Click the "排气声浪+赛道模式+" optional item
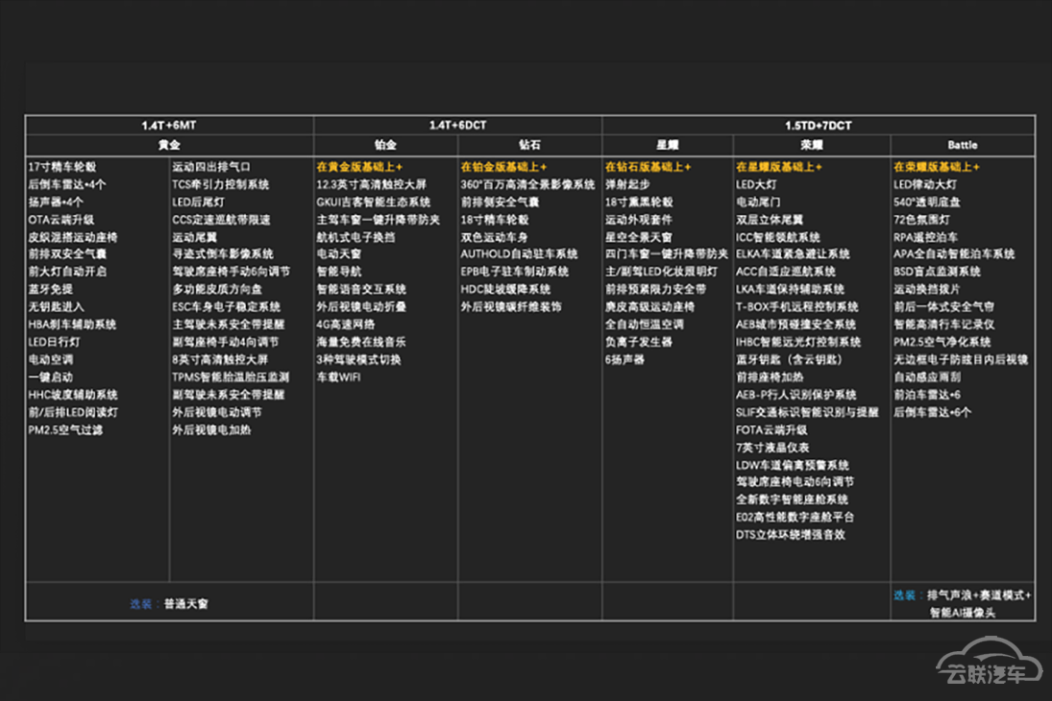 pyautogui.click(x=979, y=595)
